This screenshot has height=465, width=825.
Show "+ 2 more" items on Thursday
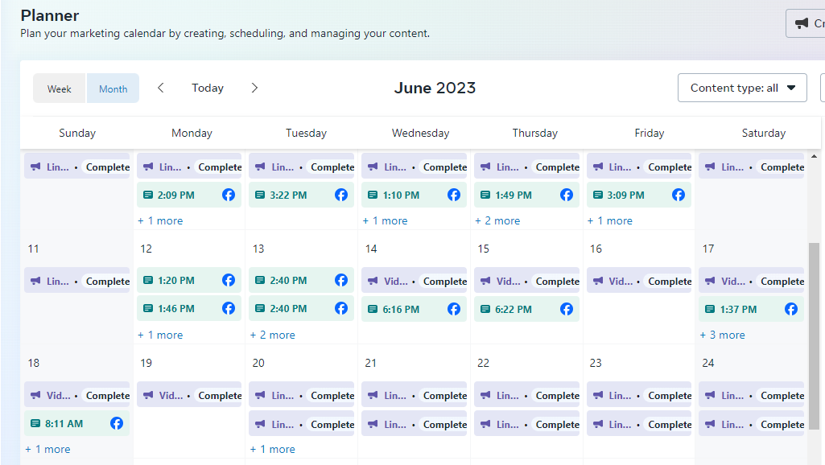(x=497, y=220)
